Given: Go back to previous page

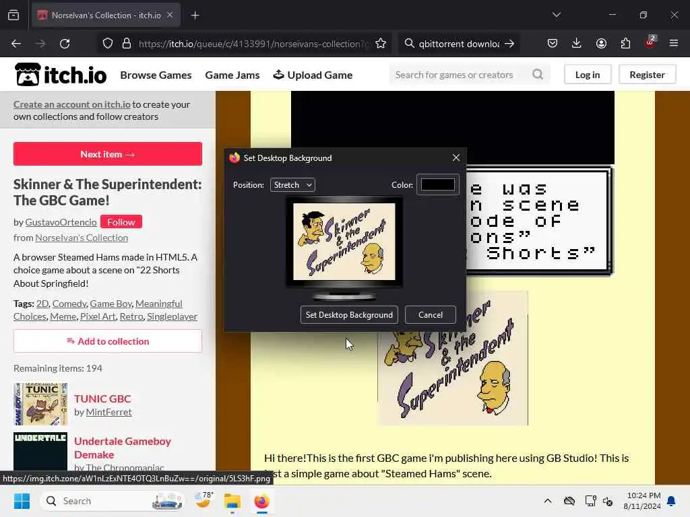Looking at the screenshot, I should [16, 44].
